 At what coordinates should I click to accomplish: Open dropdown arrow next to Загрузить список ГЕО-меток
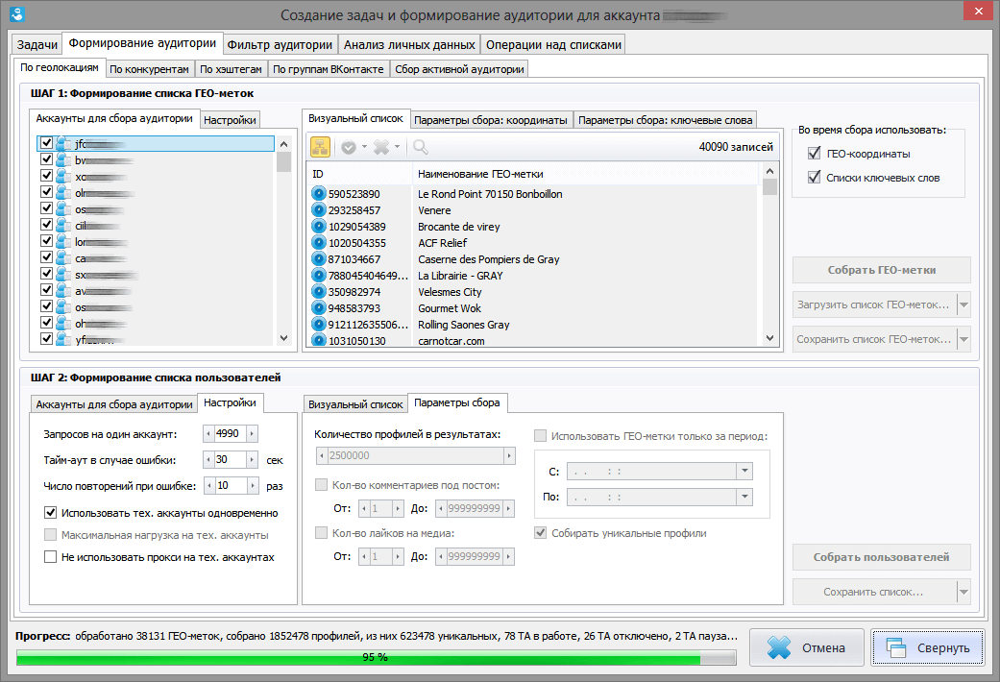click(963, 305)
